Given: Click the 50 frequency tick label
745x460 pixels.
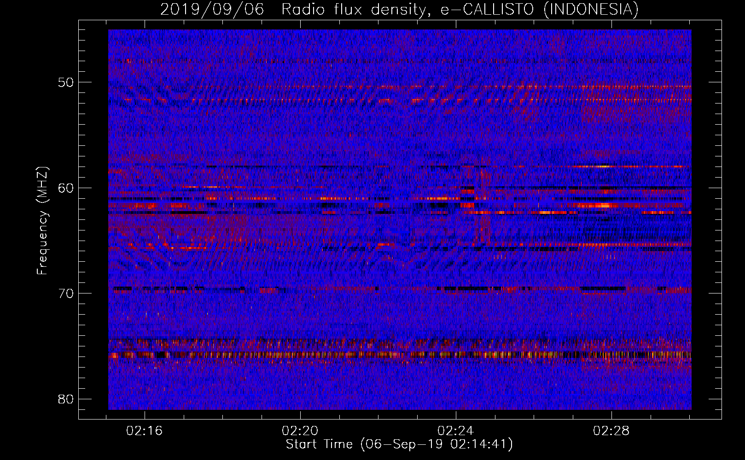Looking at the screenshot, I should [x=66, y=82].
